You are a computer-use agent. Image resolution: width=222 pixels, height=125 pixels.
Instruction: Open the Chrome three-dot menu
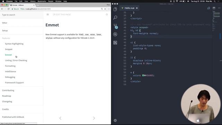click(x=109, y=9)
